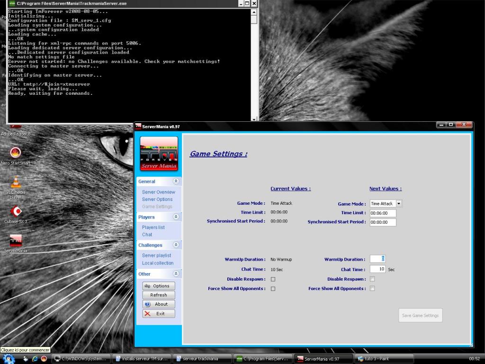Open Internet Explorer from the quick launch
The width and height of the screenshot is (485, 364).
[35, 359]
